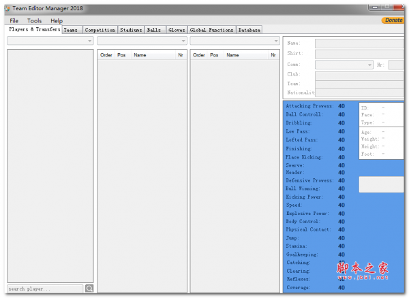Click Order column header in middle table
409x298 pixels.
(106, 55)
